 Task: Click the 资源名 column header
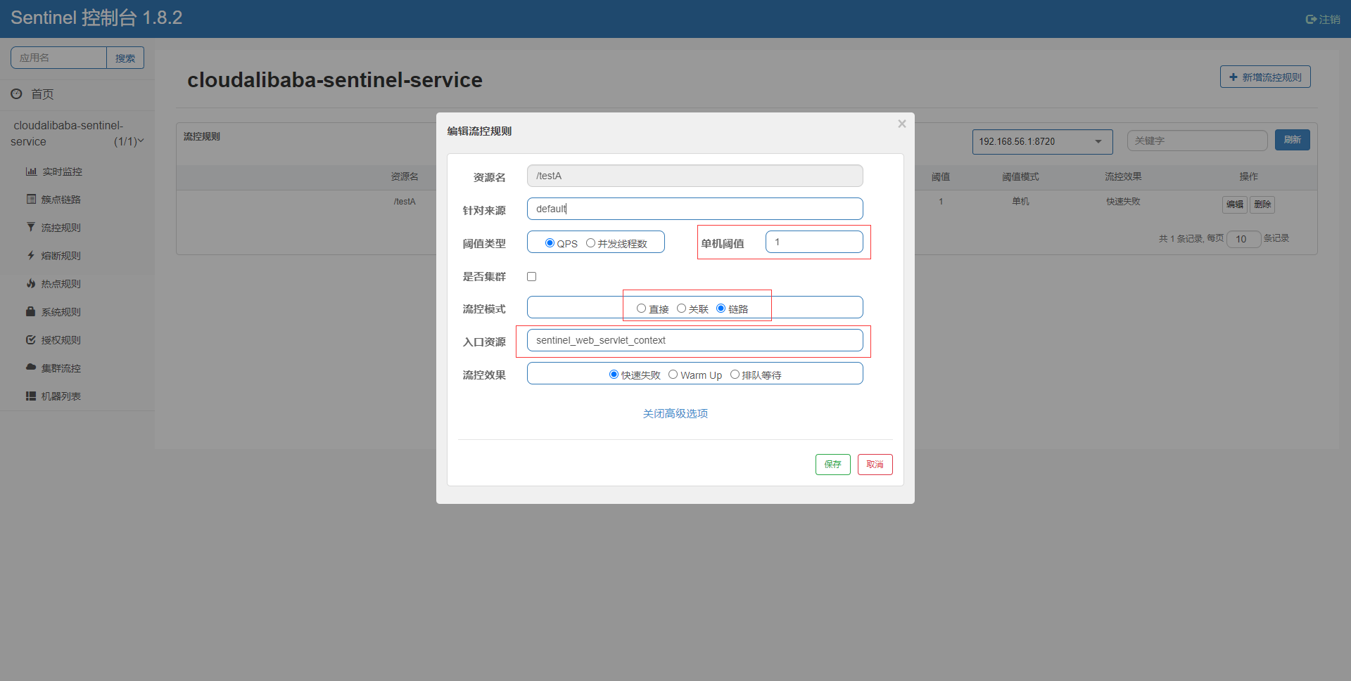[x=405, y=177]
